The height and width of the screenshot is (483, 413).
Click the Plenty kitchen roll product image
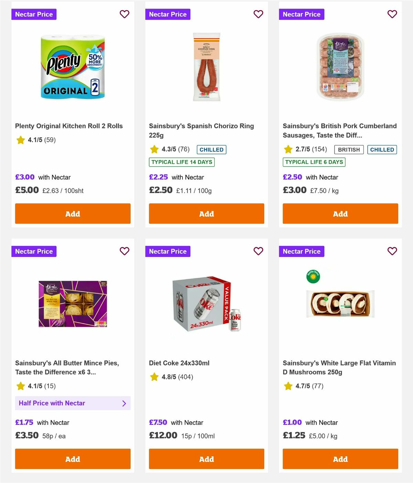coord(73,67)
